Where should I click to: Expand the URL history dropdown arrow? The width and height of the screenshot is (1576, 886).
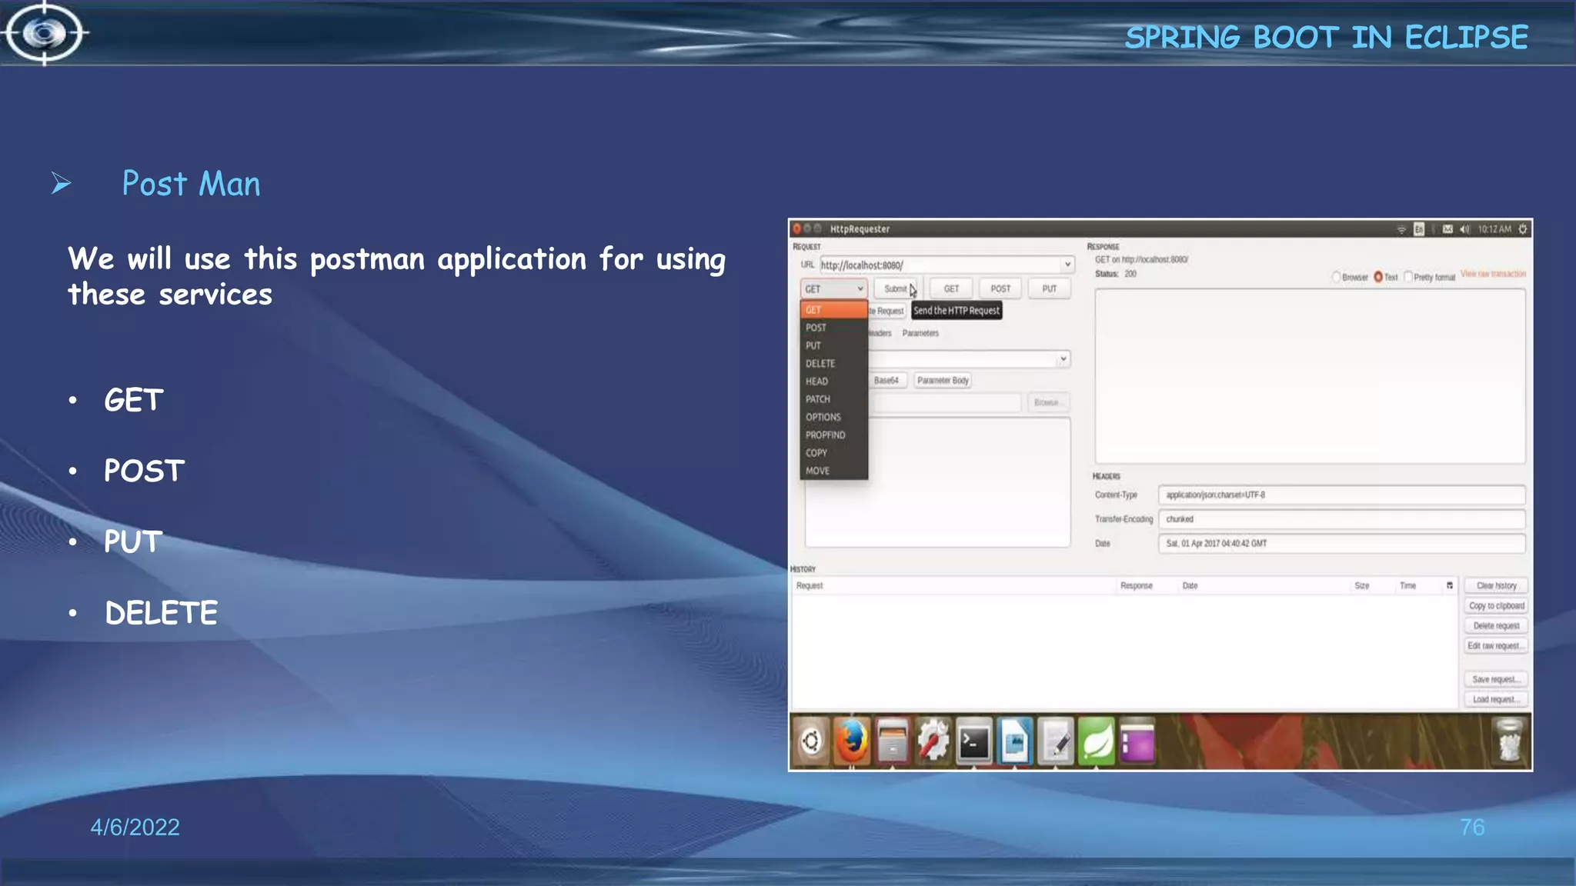pyautogui.click(x=1067, y=265)
